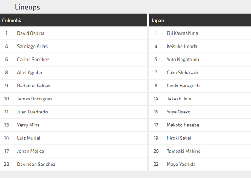Image resolution: width=251 pixels, height=178 pixels.
Task: Click Juan Cuadrado's name
Action: click(x=32, y=112)
